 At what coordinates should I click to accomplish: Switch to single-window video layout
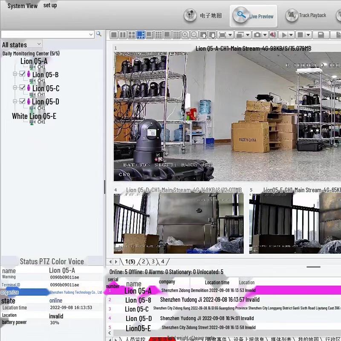(x=114, y=35)
